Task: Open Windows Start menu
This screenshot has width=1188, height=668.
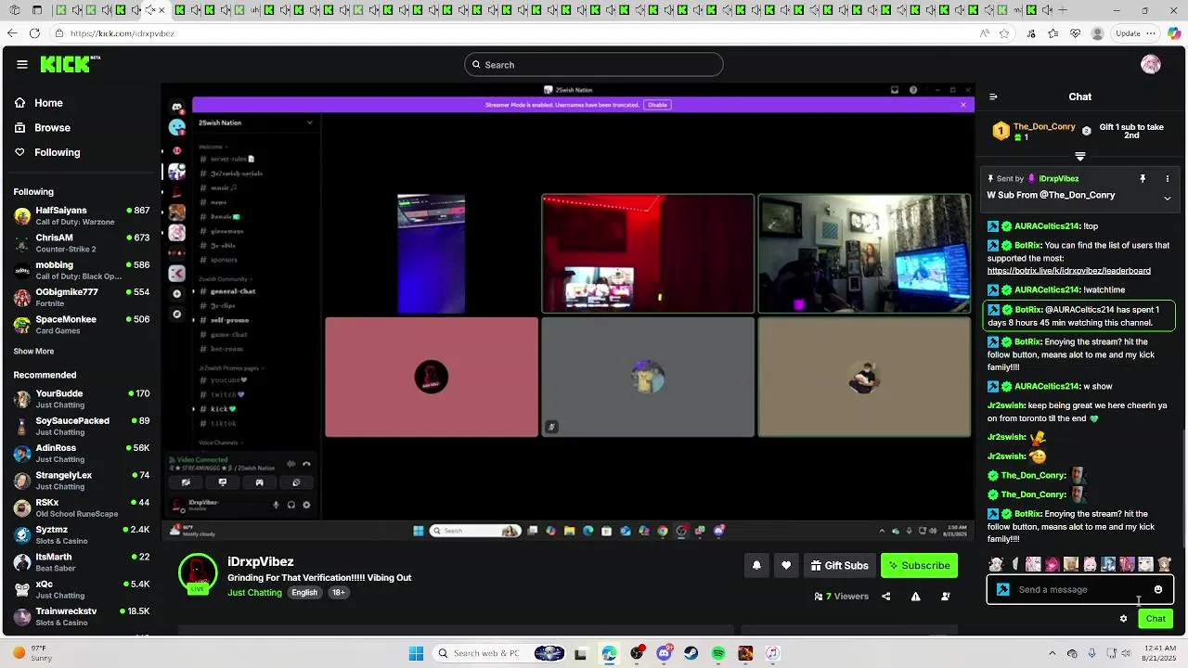Action: click(x=417, y=653)
